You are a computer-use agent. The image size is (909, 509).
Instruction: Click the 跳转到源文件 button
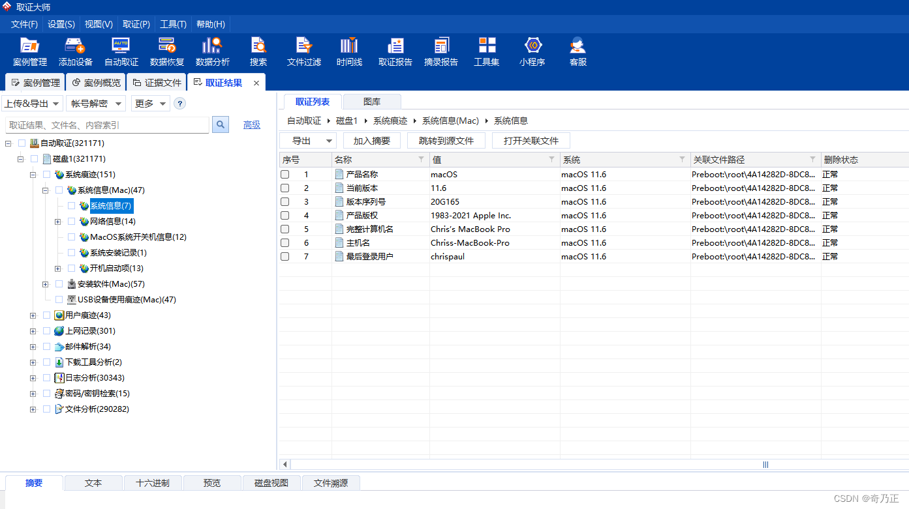[x=446, y=141]
